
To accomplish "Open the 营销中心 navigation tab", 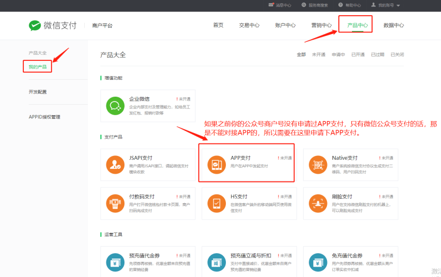I will (321, 25).
